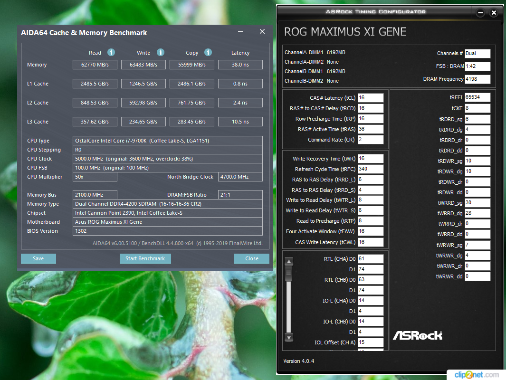This screenshot has height=380, width=506.
Task: Click the L1 Cache Read value 2485.5 GB/s
Action: pyautogui.click(x=95, y=84)
